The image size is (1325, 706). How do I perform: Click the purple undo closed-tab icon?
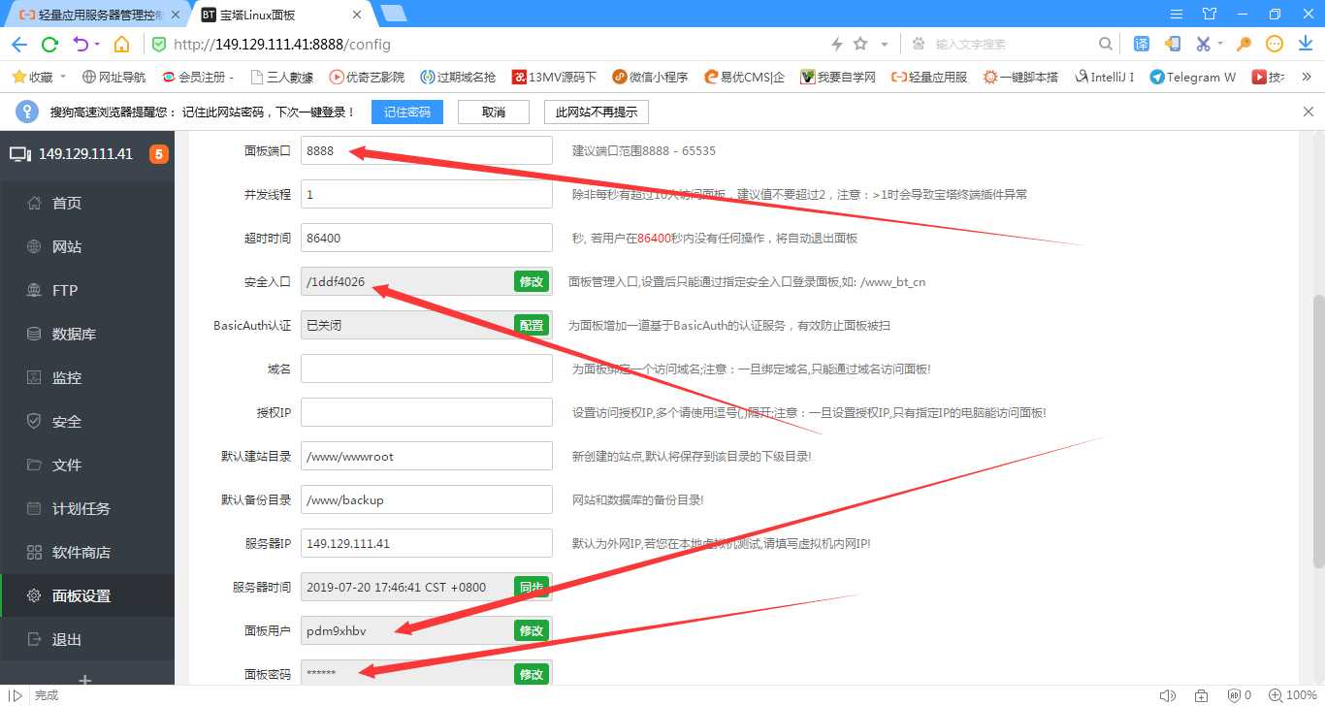click(81, 44)
